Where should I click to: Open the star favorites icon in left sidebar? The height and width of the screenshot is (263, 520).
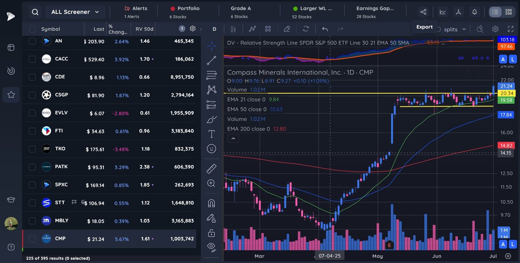tap(11, 94)
